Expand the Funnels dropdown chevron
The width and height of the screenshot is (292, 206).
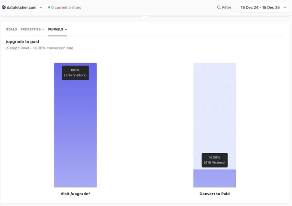pyautogui.click(x=66, y=30)
